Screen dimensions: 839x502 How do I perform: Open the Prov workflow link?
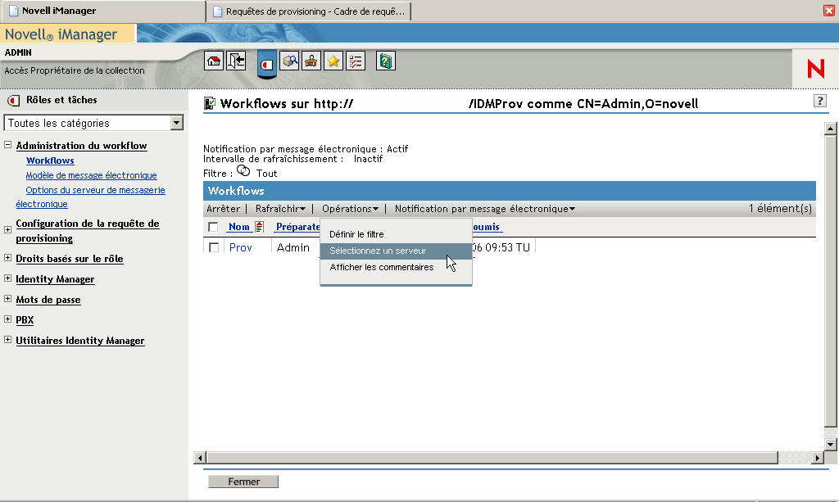pos(240,247)
